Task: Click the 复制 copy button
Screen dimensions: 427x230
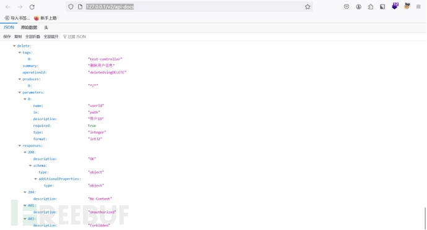Action: pyautogui.click(x=18, y=36)
